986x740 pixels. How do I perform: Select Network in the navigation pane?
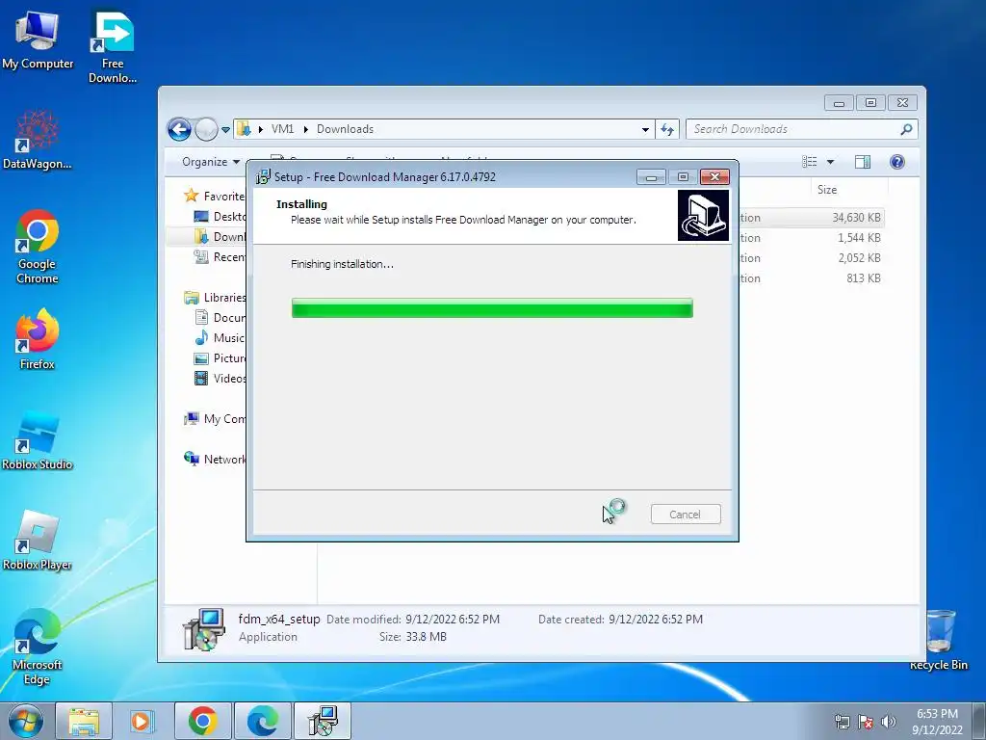(x=215, y=460)
